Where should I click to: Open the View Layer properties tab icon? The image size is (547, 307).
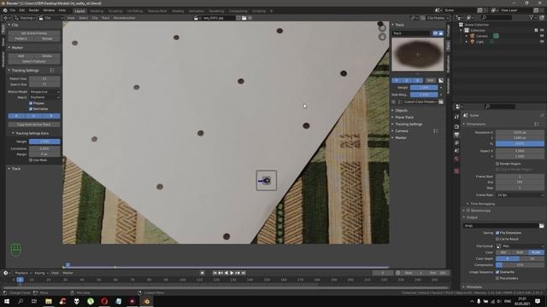point(456,142)
